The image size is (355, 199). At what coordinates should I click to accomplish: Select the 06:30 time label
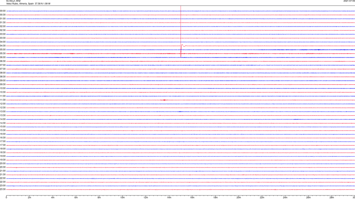pos(3,61)
